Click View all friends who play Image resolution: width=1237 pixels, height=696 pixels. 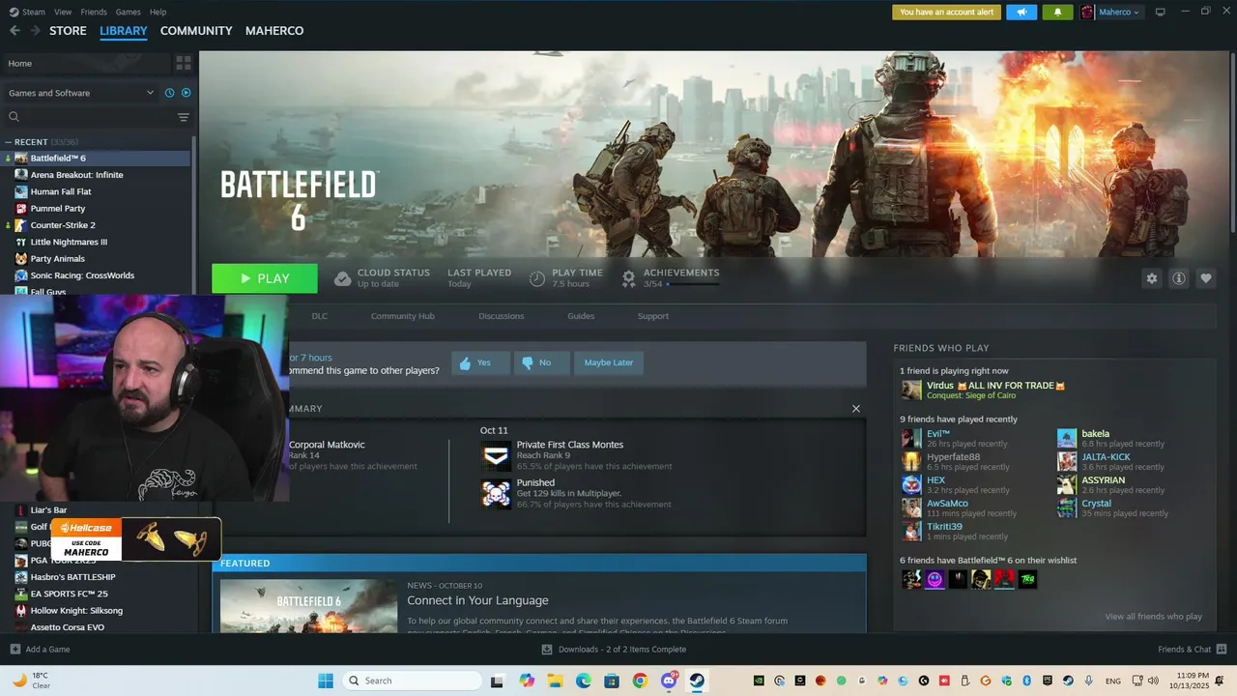coord(1153,617)
